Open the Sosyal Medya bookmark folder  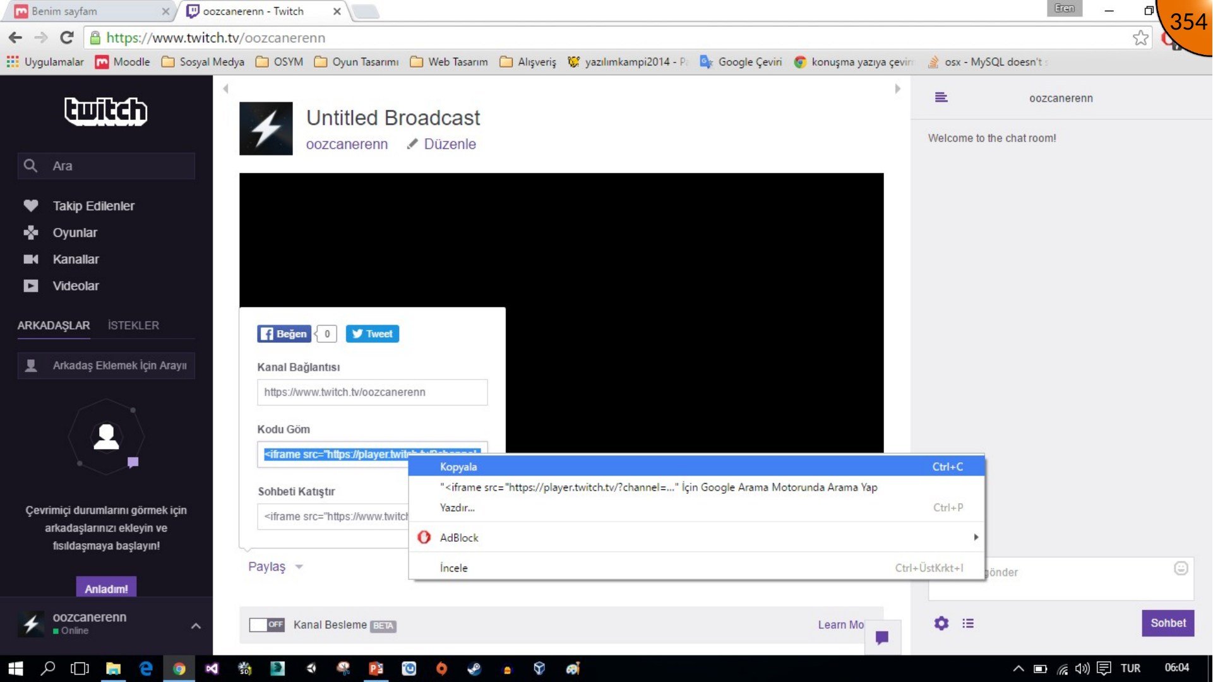click(x=203, y=62)
